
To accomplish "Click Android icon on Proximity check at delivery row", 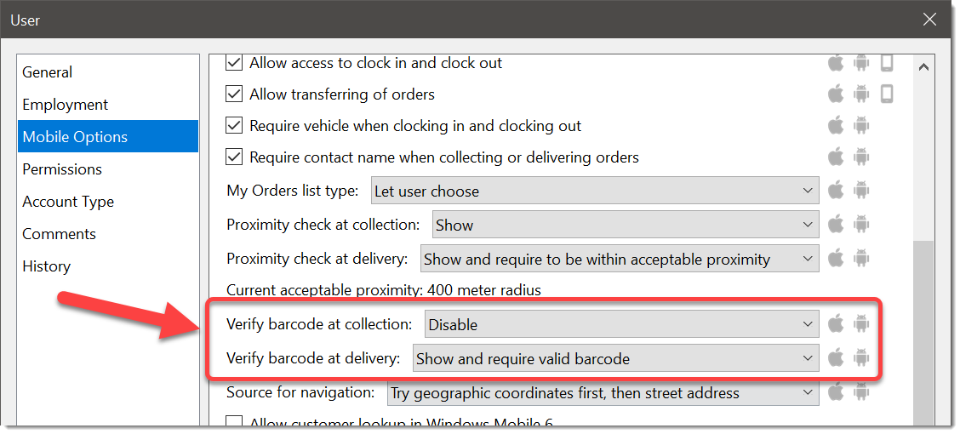I will click(x=861, y=259).
